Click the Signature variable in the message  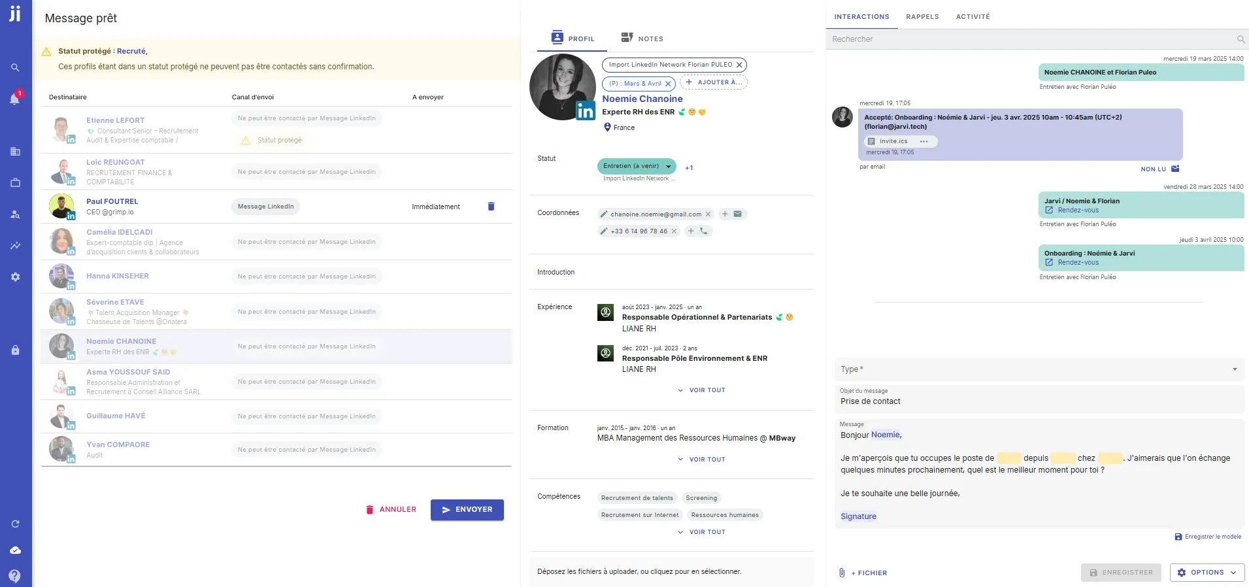[x=858, y=516]
